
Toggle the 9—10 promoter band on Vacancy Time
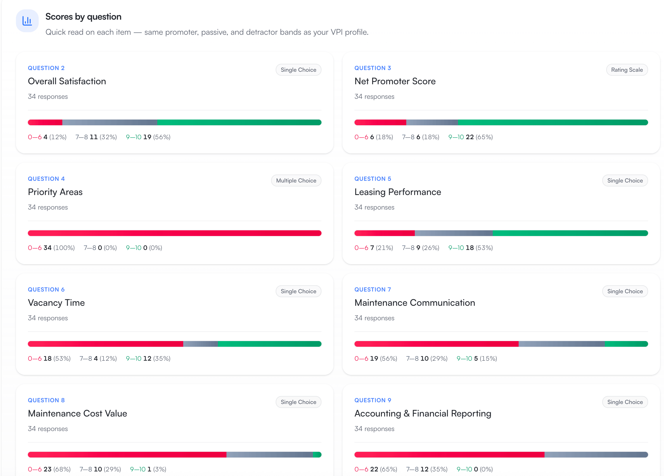[148, 358]
